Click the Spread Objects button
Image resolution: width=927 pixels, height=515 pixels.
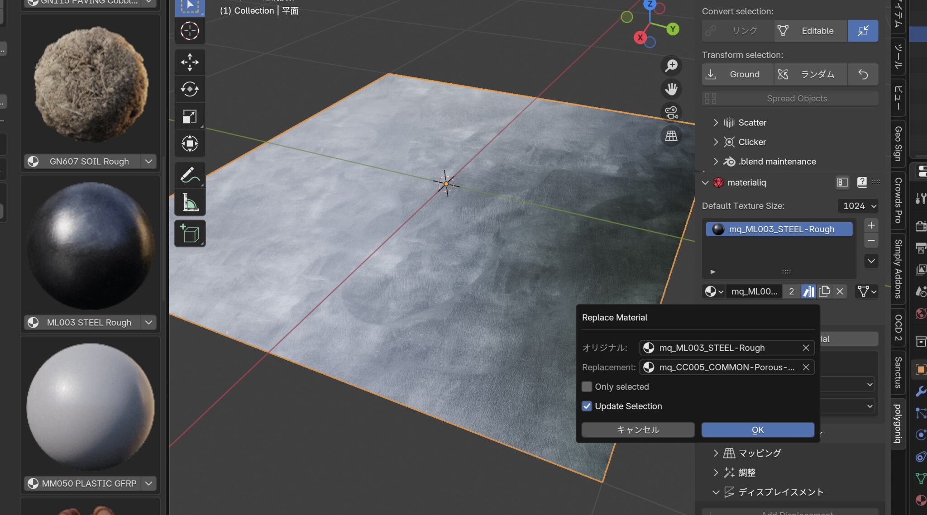point(797,98)
